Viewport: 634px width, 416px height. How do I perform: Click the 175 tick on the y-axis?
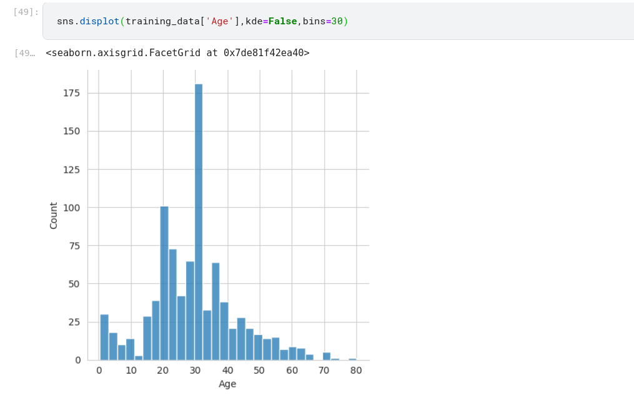coord(72,93)
